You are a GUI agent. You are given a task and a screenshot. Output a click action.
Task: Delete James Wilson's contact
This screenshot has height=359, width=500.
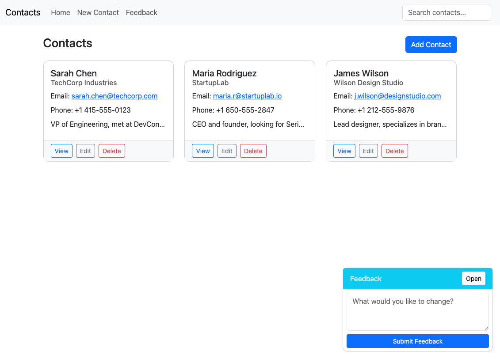click(x=394, y=151)
